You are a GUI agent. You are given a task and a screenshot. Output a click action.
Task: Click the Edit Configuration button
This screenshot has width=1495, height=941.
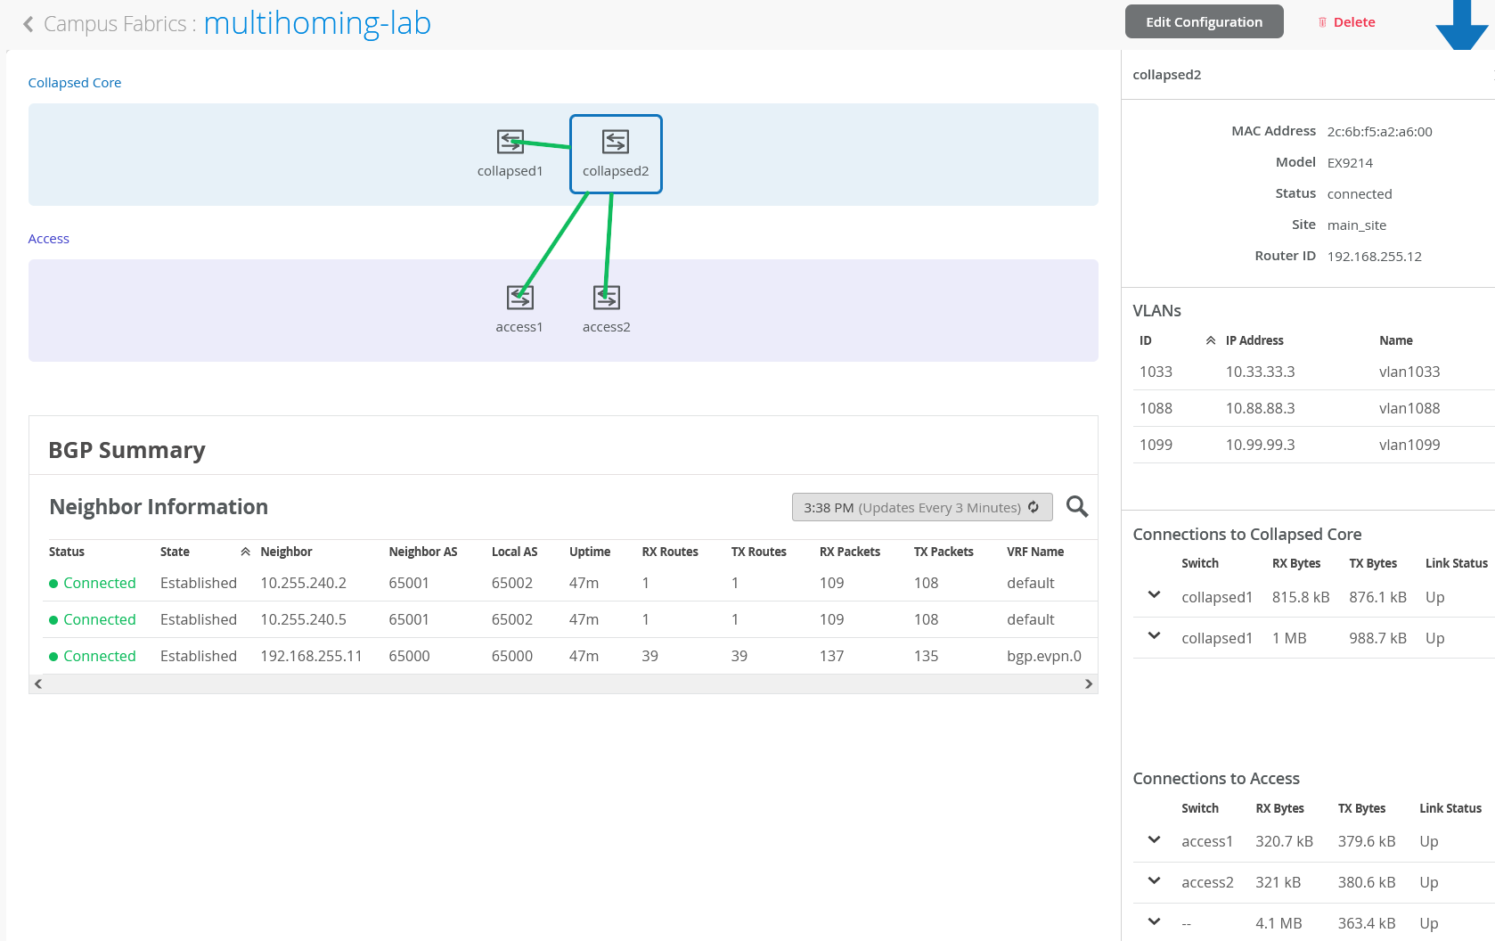pos(1204,22)
